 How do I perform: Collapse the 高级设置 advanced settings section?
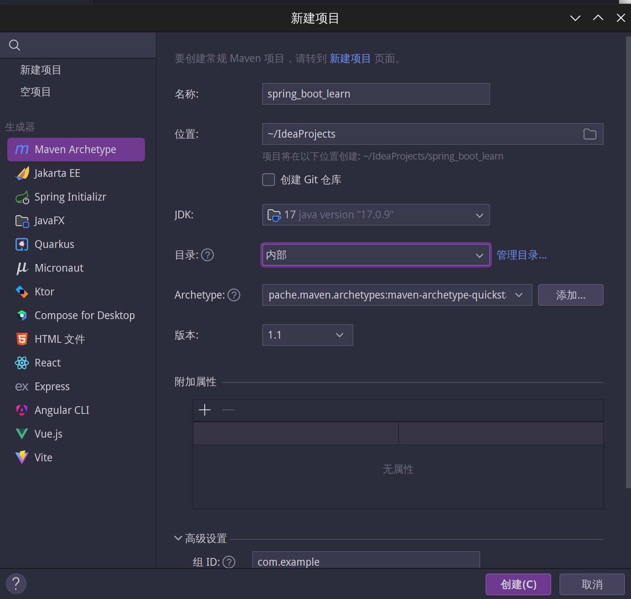[178, 538]
